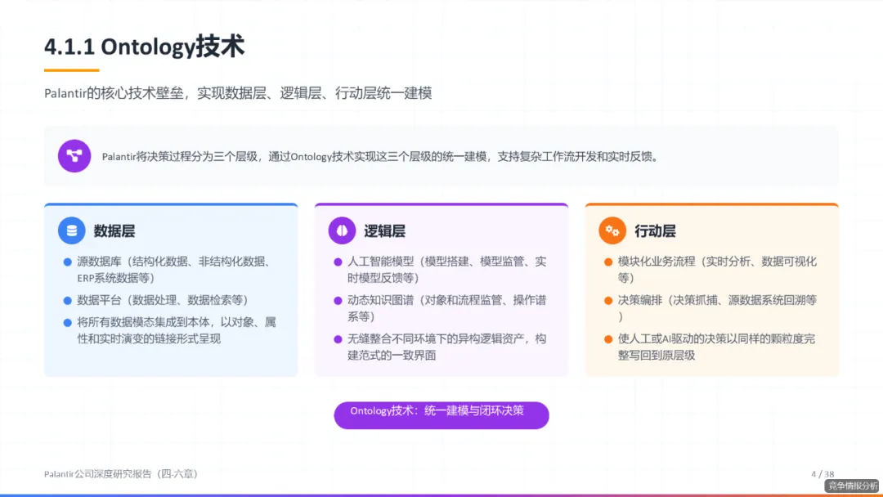
Task: Click the purple 'Ontology技术：统一建模与闭环决策' pill button
Action: point(441,414)
